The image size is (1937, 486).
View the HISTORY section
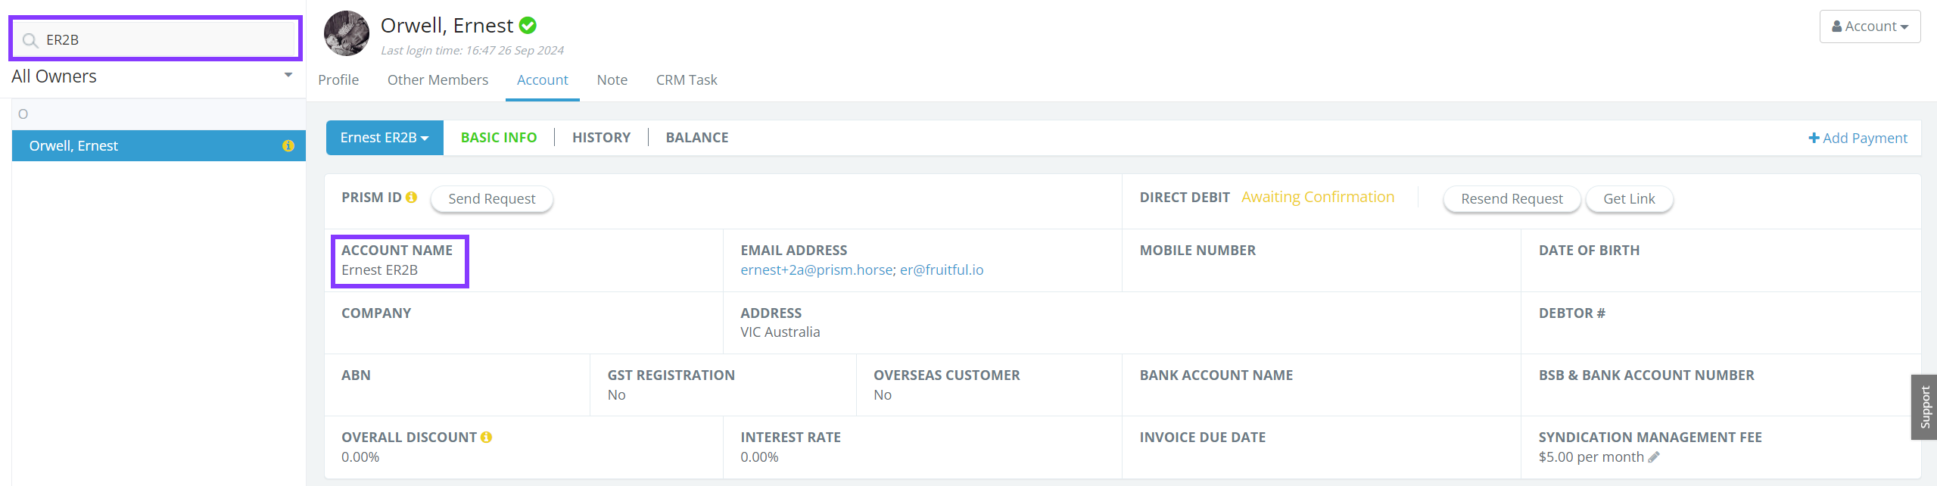(x=601, y=138)
